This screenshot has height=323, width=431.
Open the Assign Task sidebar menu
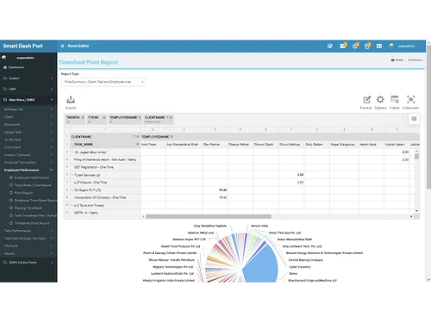[28, 132]
